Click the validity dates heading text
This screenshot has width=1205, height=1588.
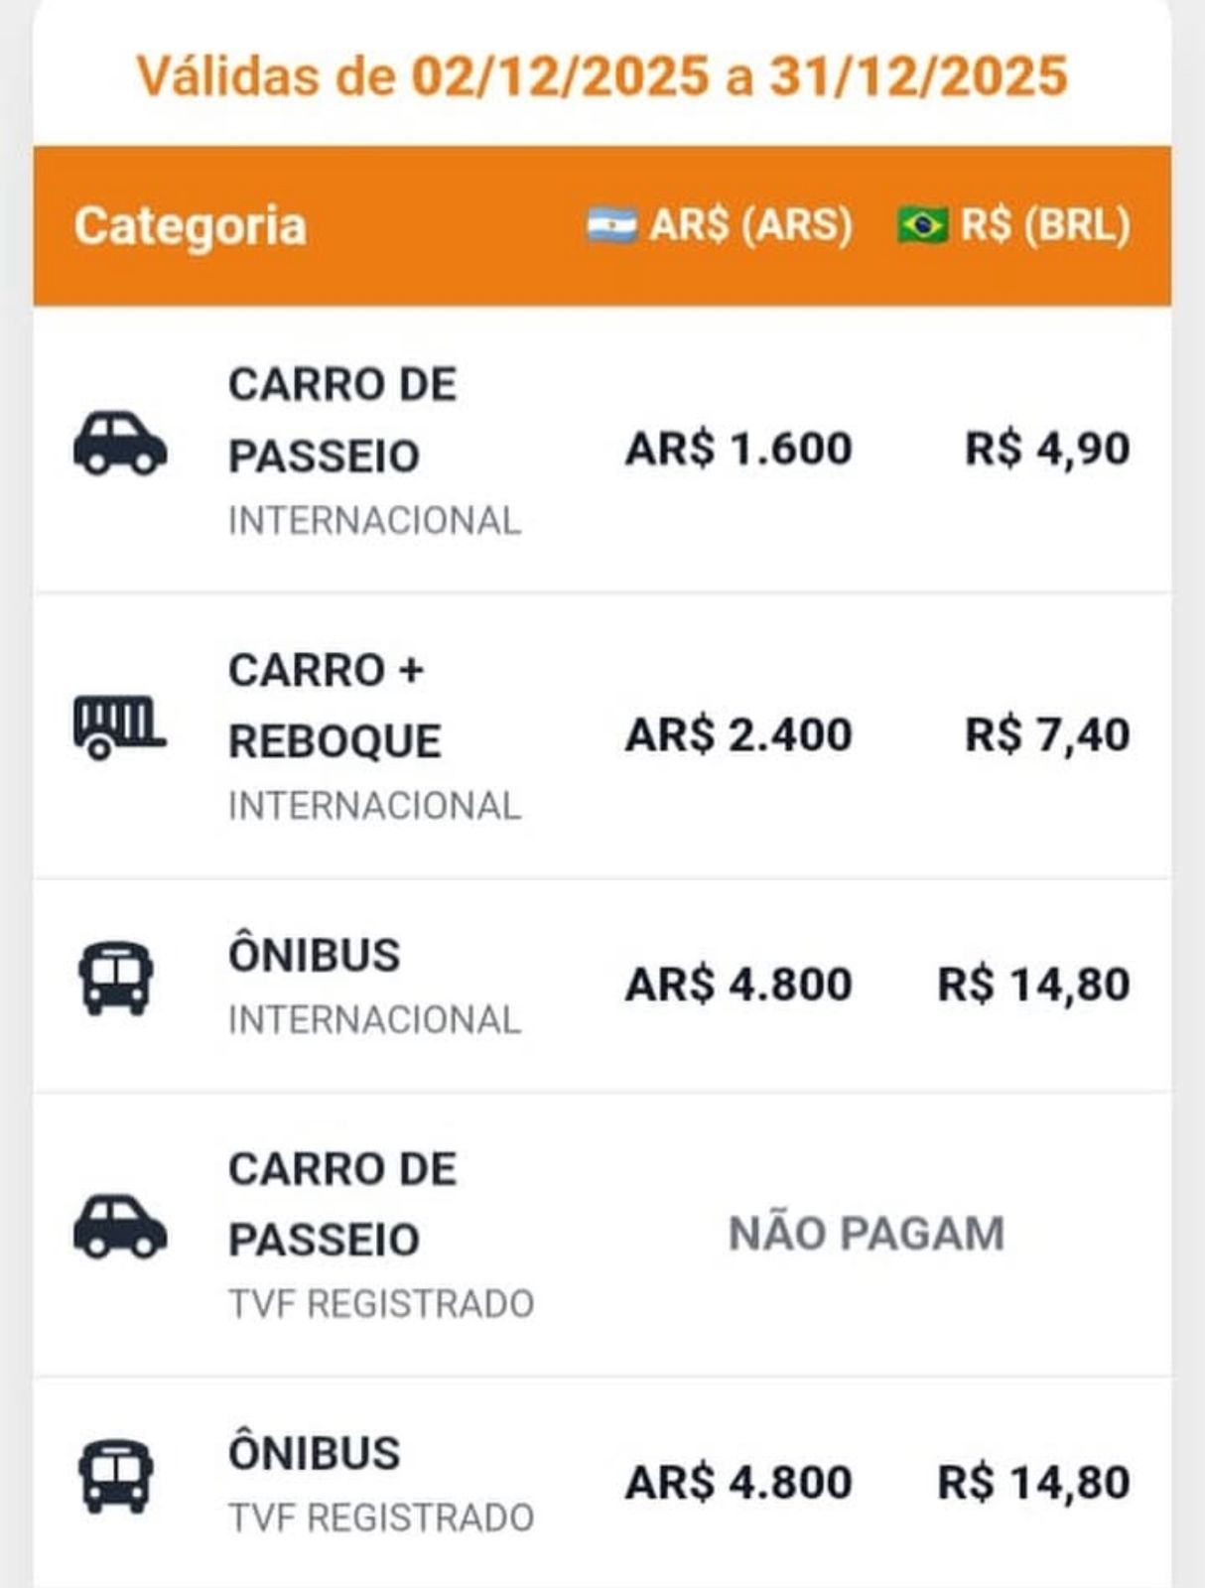click(x=602, y=76)
